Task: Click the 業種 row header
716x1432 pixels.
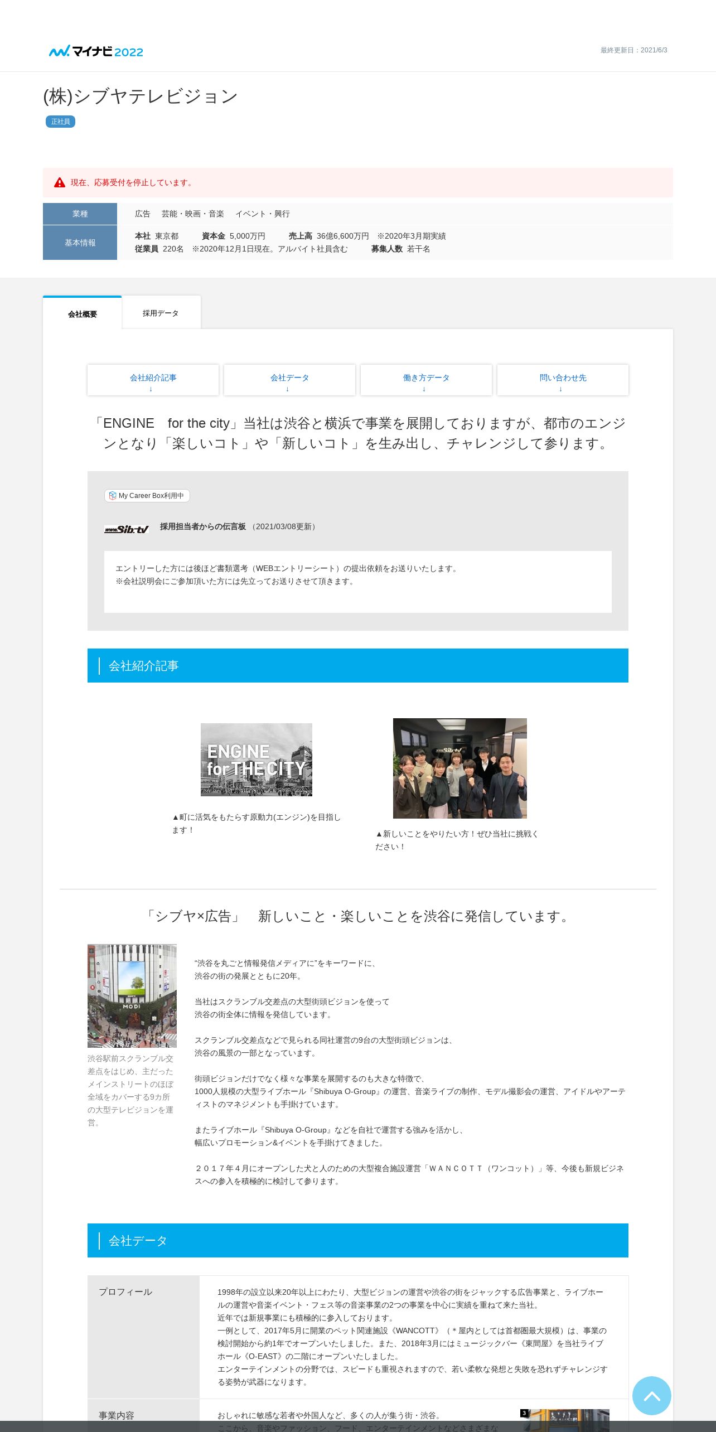Action: 80,214
